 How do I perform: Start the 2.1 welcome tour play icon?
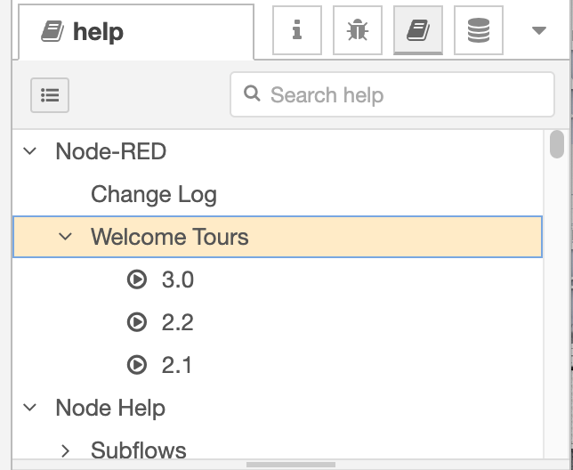(x=137, y=365)
